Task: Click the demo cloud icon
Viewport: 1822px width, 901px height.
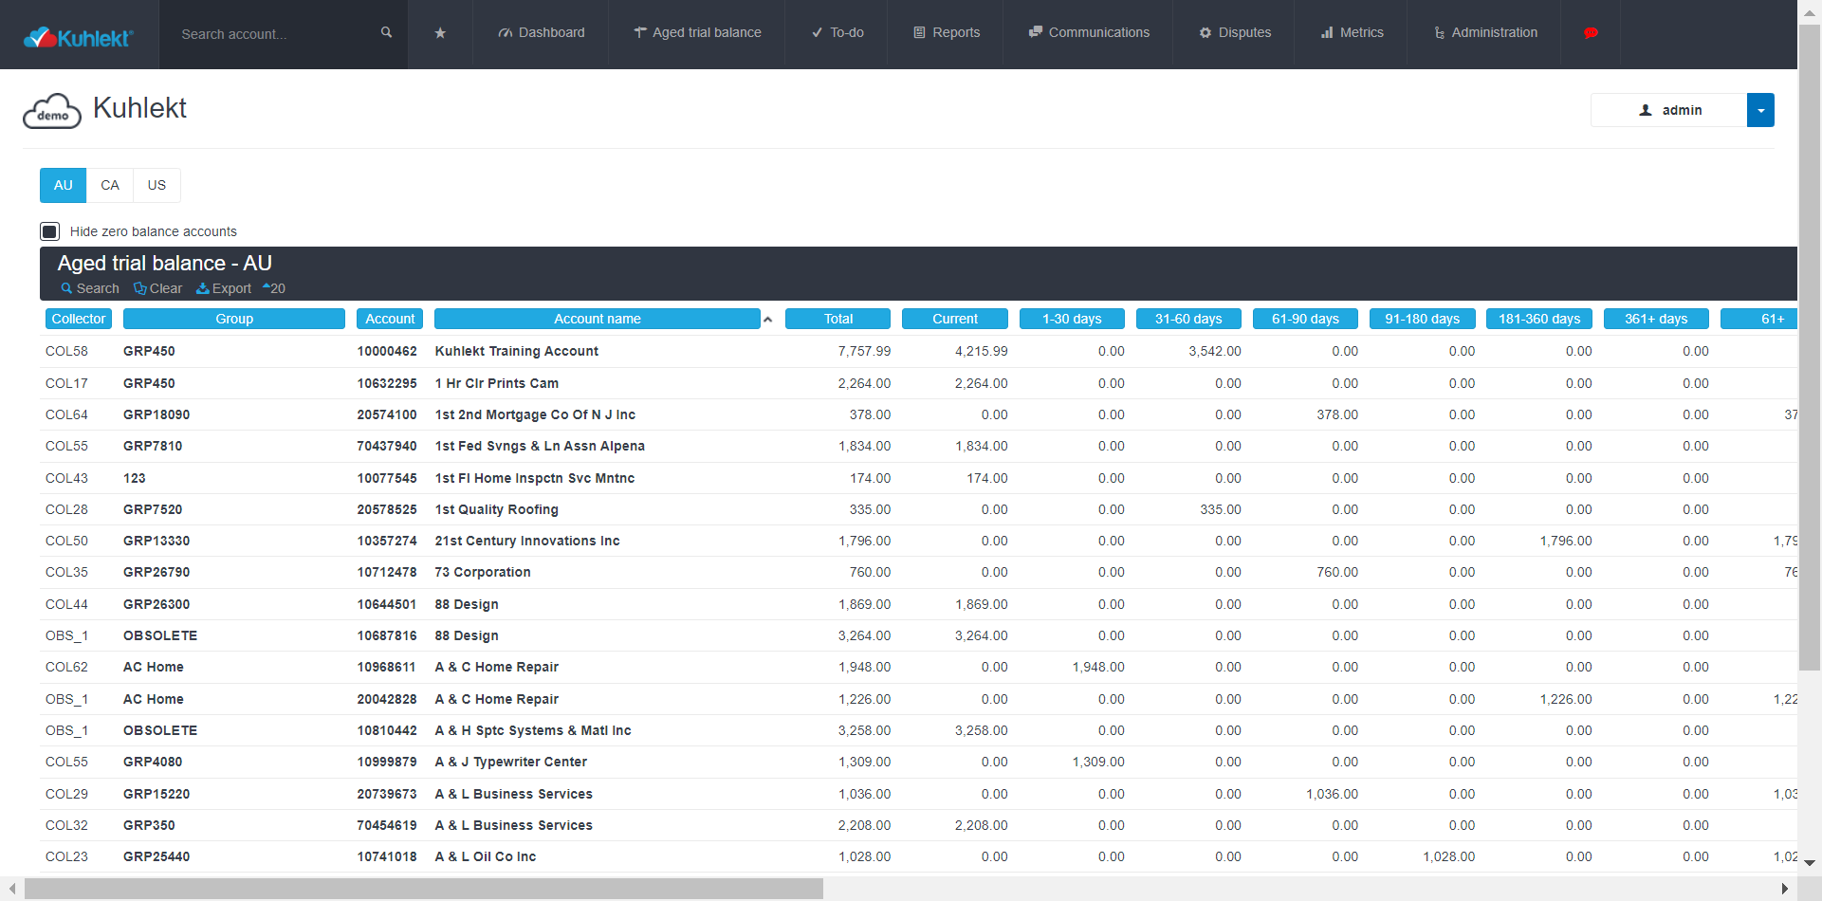Action: pos(52,112)
